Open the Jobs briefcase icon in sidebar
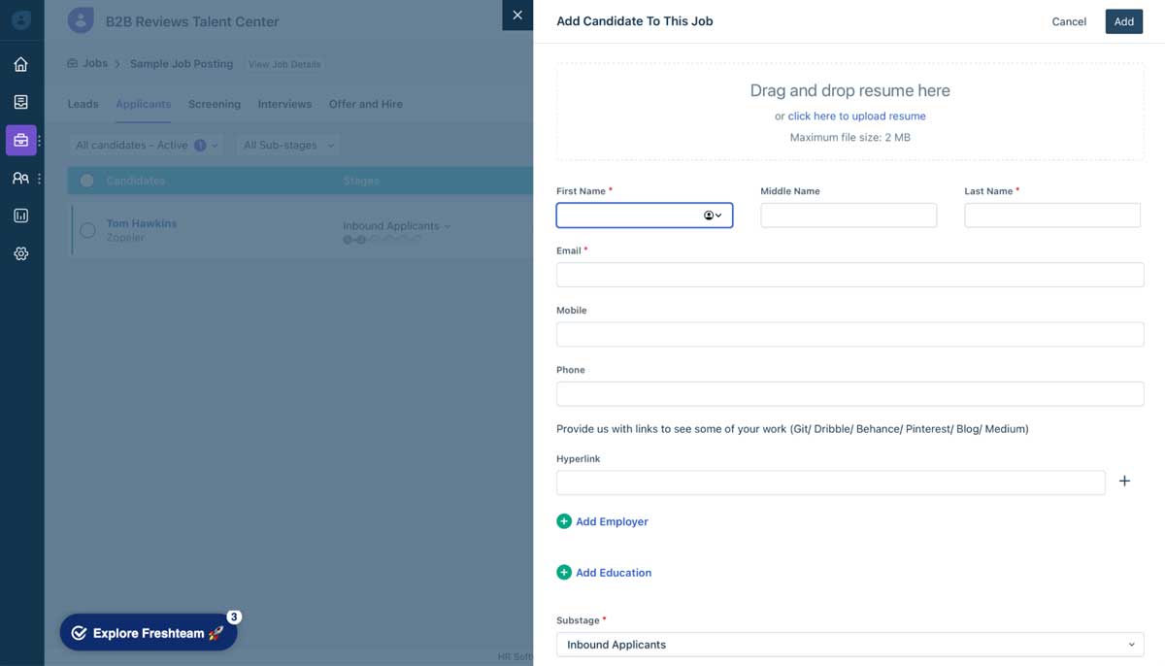This screenshot has height=666, width=1165. (x=21, y=140)
